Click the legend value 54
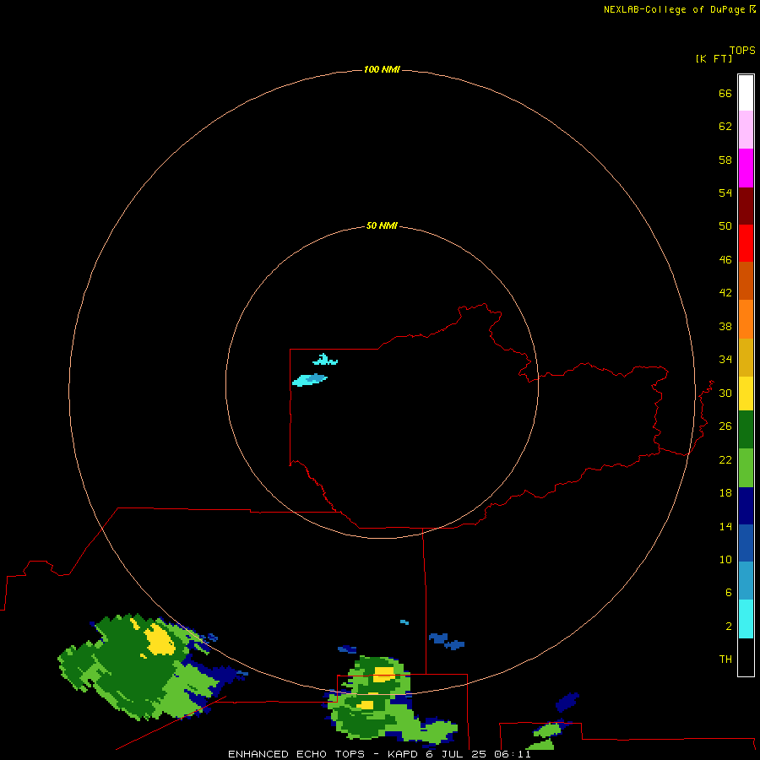 point(725,193)
